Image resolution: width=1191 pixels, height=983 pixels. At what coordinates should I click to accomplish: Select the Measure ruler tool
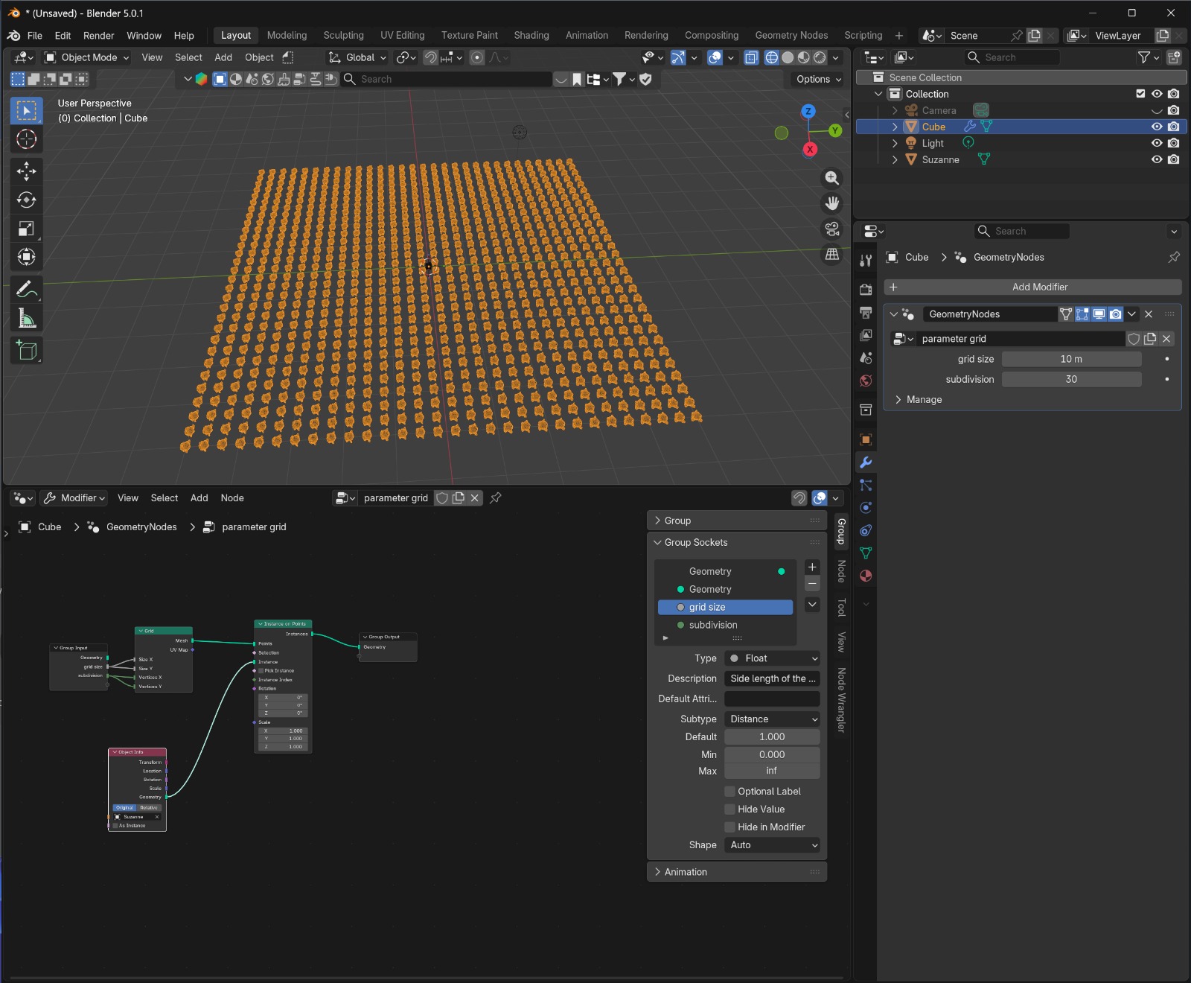pos(26,319)
